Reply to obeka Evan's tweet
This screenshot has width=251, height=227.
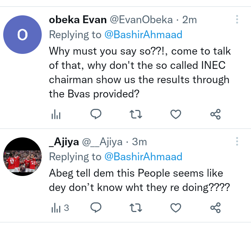(x=96, y=114)
